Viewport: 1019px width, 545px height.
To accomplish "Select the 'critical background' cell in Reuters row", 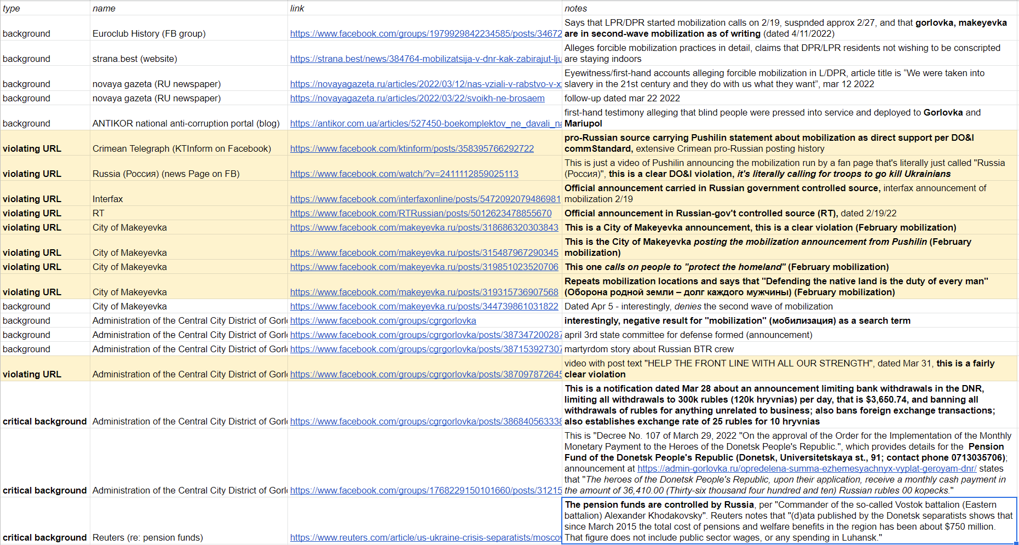I will click(45, 520).
